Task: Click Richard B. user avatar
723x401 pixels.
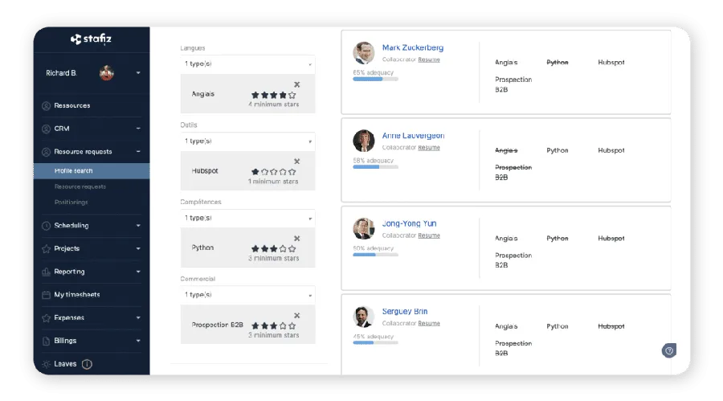Action: [x=104, y=73]
